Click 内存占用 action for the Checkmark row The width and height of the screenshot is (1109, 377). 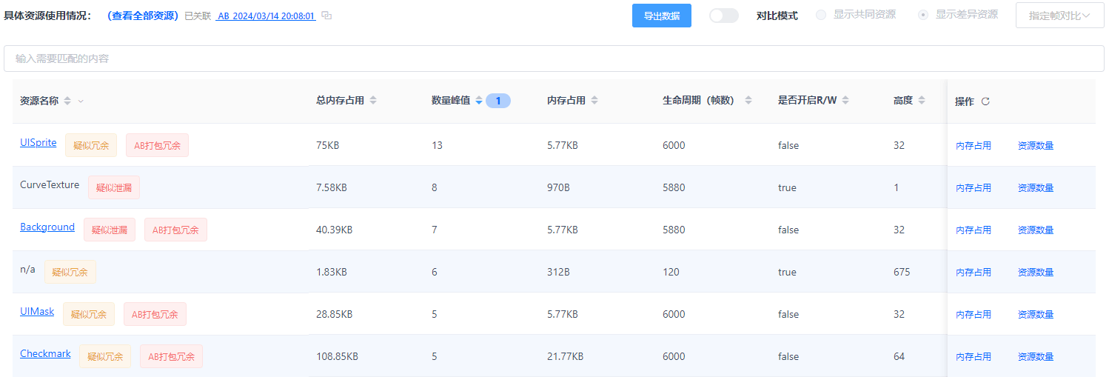click(973, 357)
